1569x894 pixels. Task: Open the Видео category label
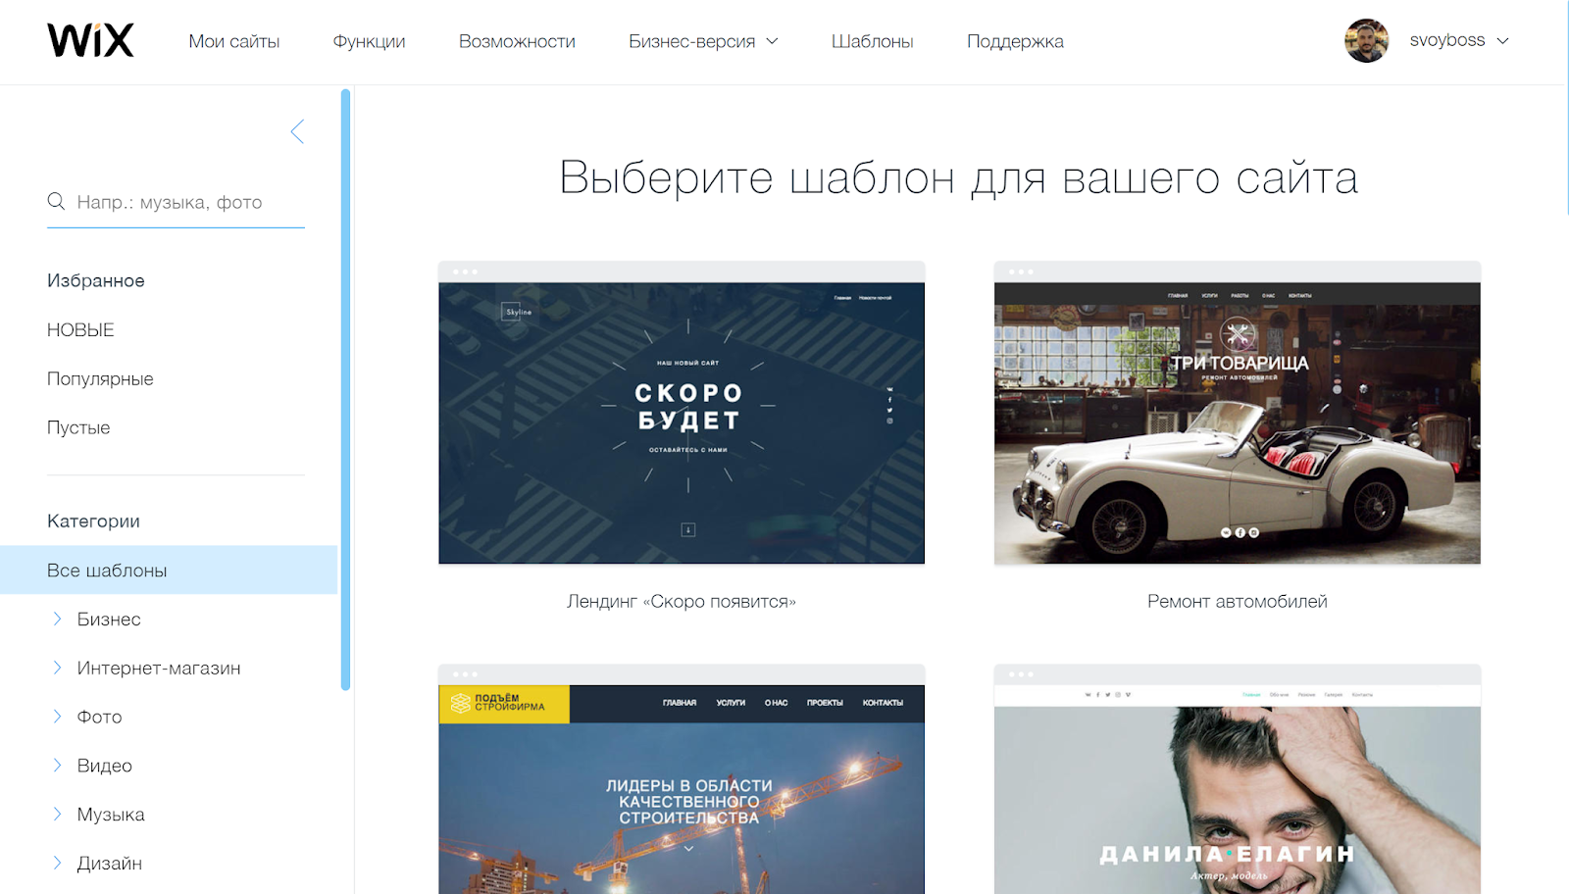[105, 766]
